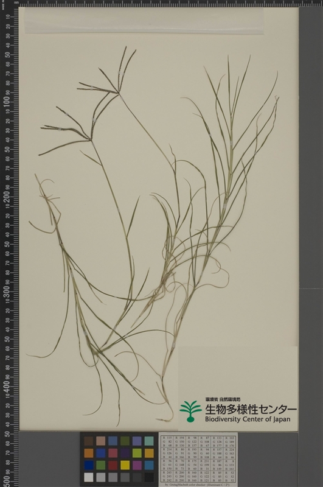Viewport: 323px width, 487px height.
Task: Click the 300 mark on the ruler
Action: pos(7,293)
